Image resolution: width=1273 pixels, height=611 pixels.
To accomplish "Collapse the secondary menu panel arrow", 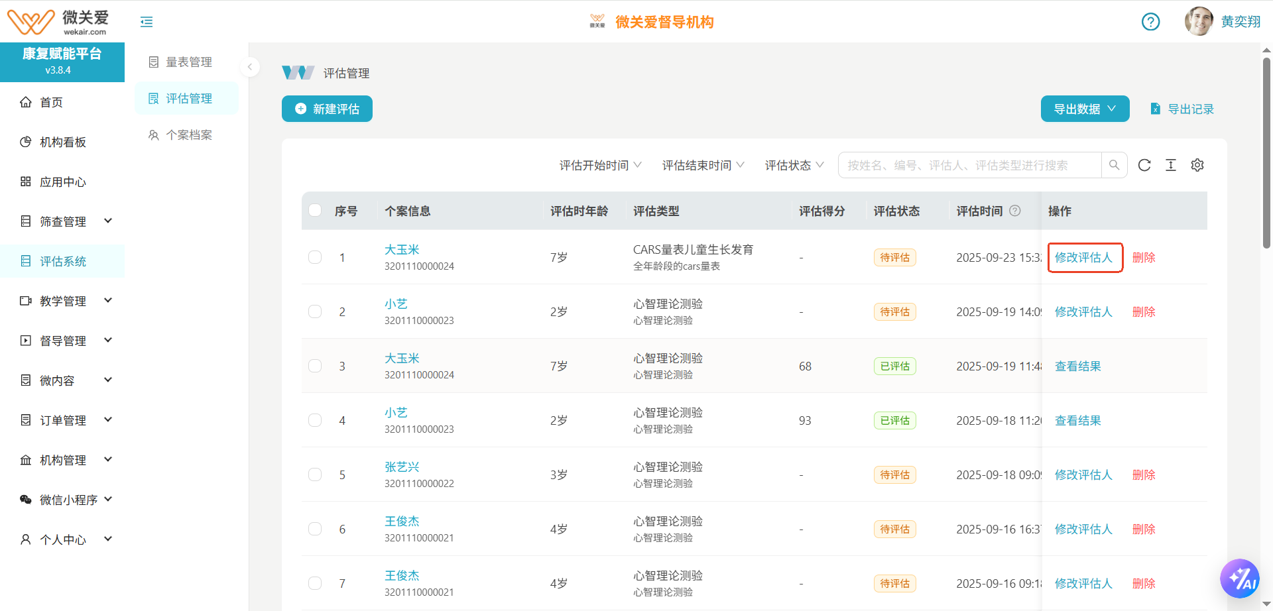I will (250, 67).
